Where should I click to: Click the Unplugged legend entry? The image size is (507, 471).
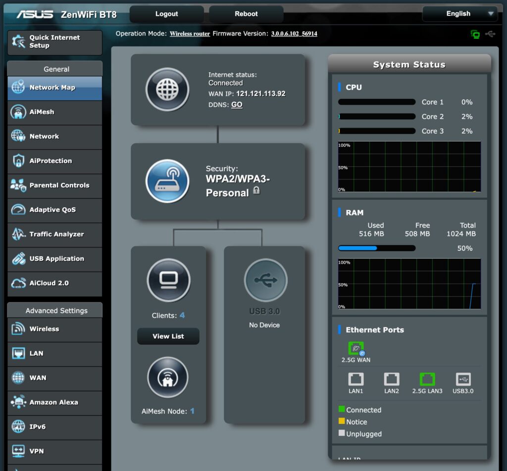point(360,434)
